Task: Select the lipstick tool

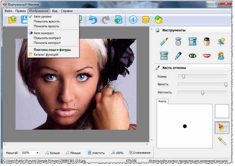Action: coord(164,41)
